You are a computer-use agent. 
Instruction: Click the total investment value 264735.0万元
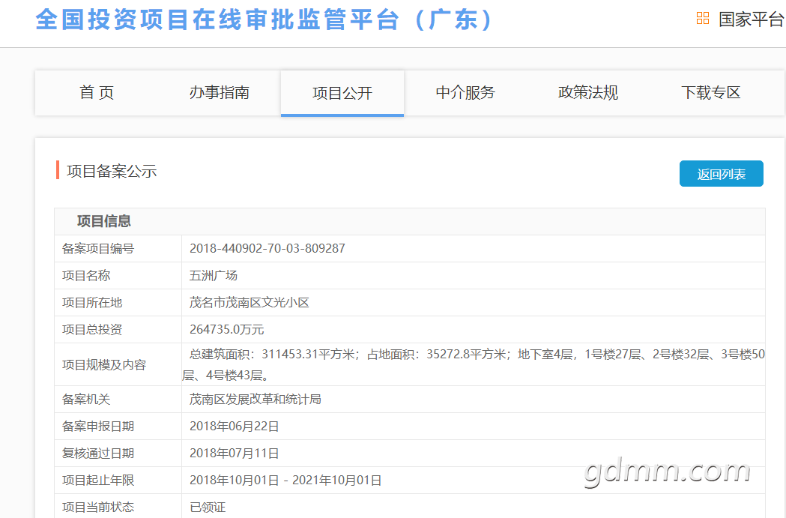point(226,329)
